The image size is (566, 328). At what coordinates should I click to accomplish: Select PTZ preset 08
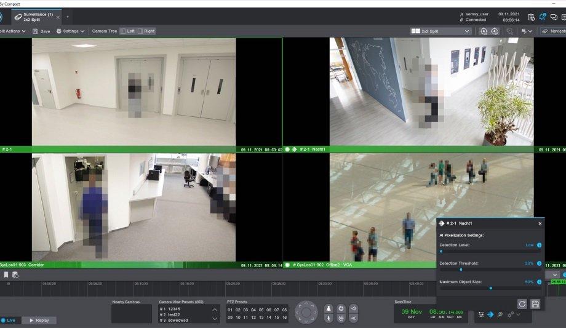(x=284, y=310)
